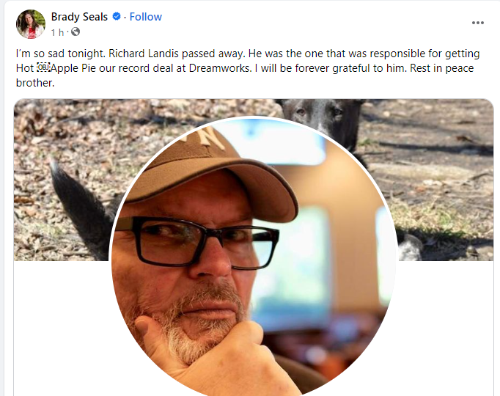Click the globe public audience icon
The height and width of the screenshot is (396, 500).
pos(76,32)
